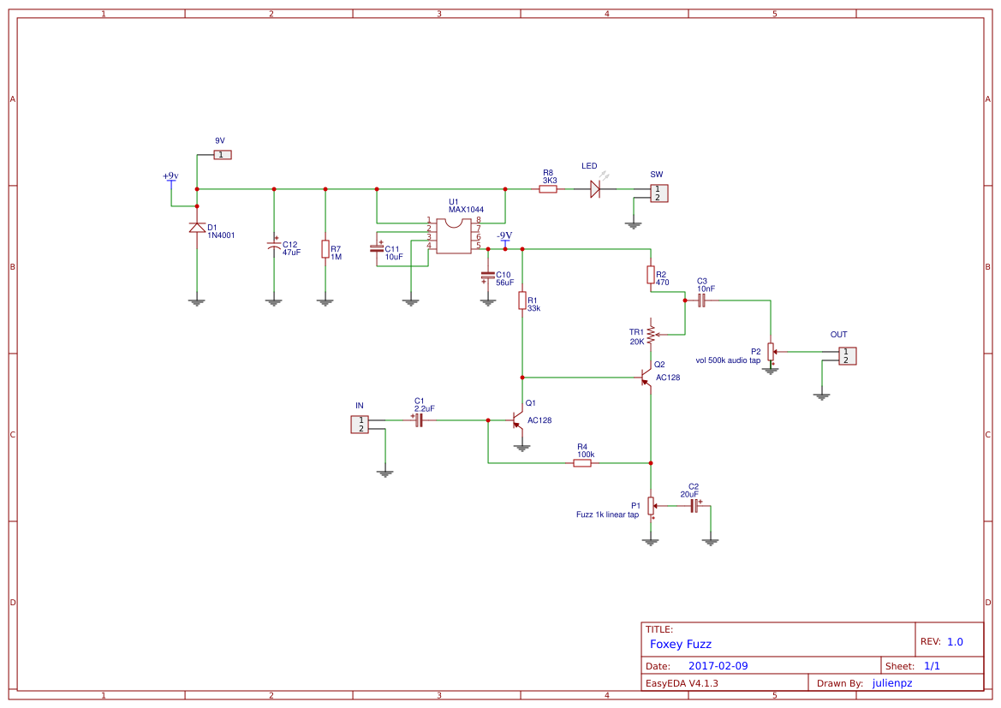Click the +9v power flag label
This screenshot has width=1001, height=708.
(x=170, y=175)
